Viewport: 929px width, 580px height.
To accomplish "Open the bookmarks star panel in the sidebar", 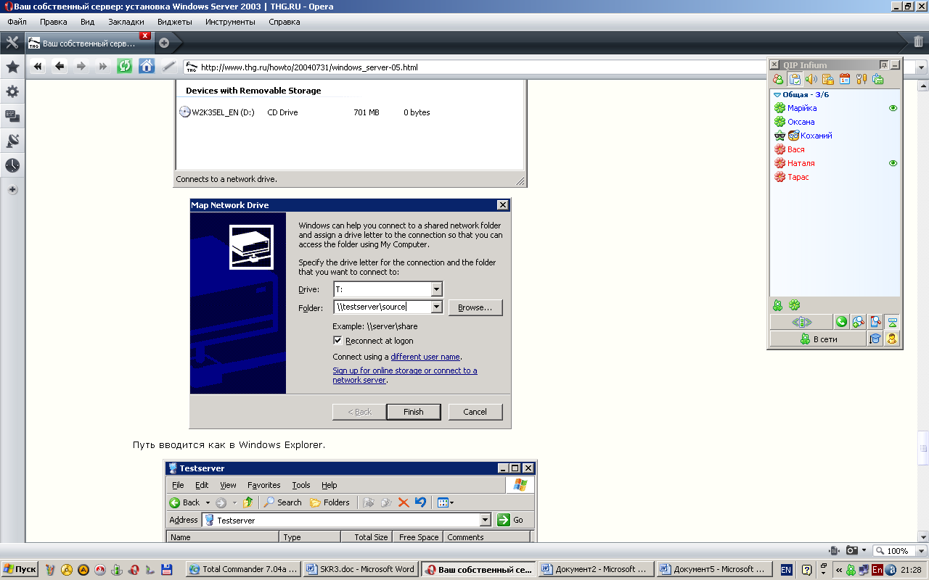I will 12,67.
